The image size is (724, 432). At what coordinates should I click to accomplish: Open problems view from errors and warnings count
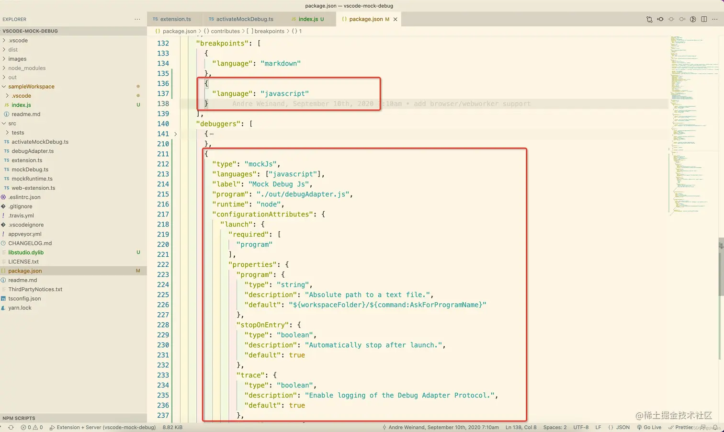(32, 427)
